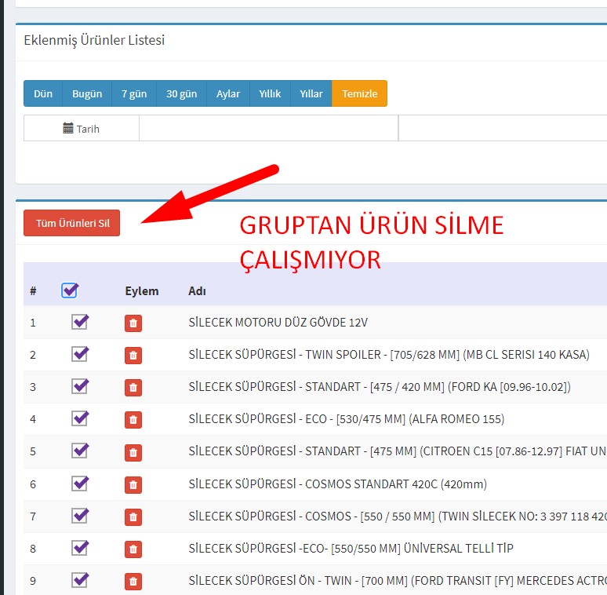Delete COSMOS STANDART 420C row
This screenshot has height=595, width=607.
(x=133, y=484)
